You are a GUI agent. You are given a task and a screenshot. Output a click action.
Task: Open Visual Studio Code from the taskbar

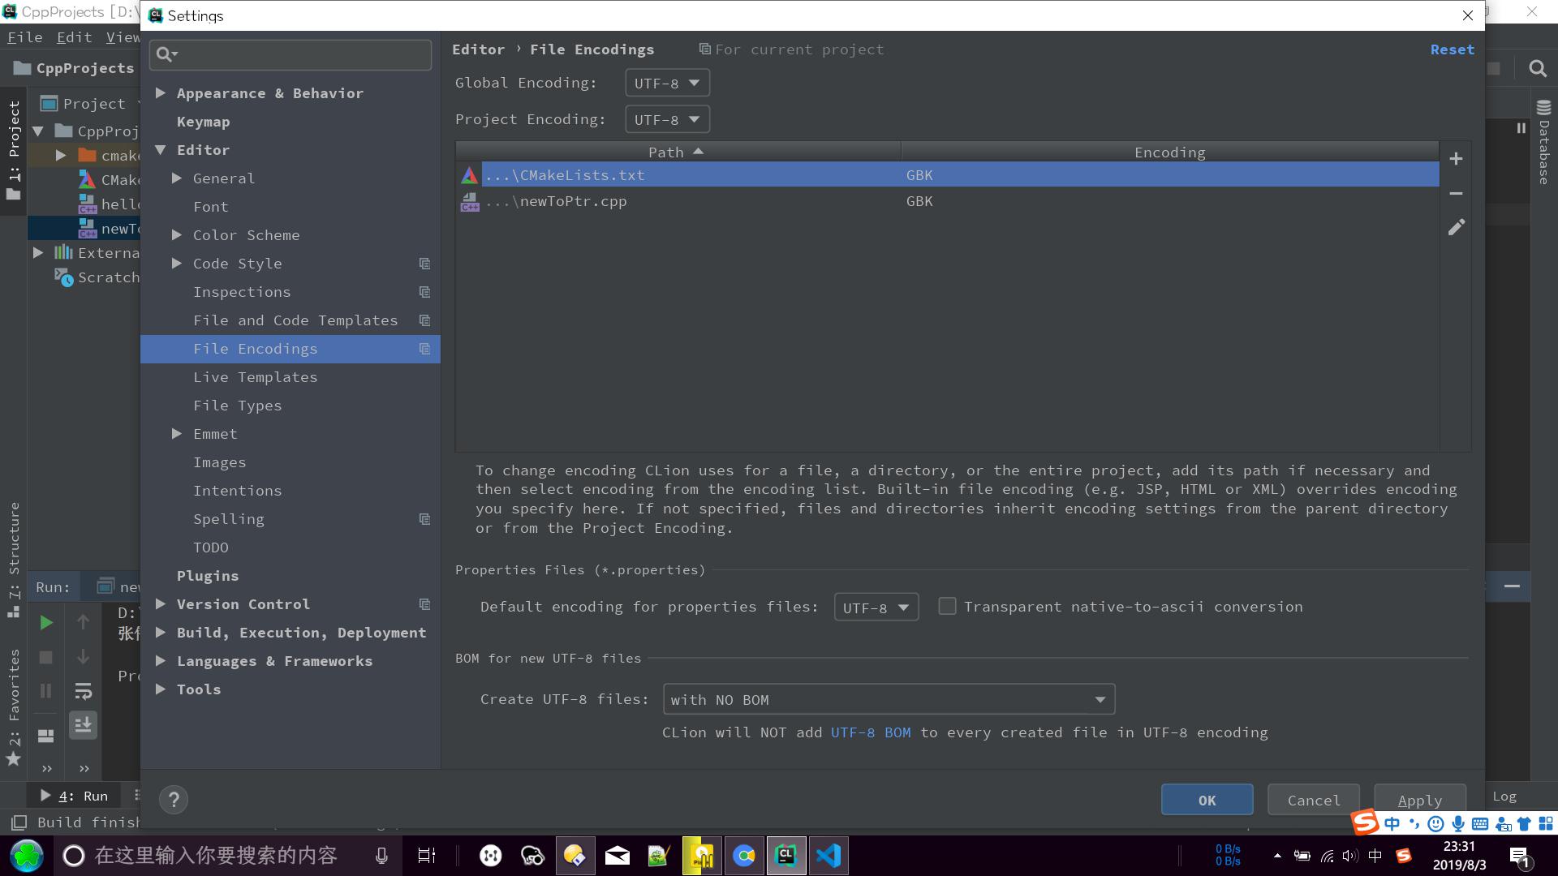tap(828, 856)
